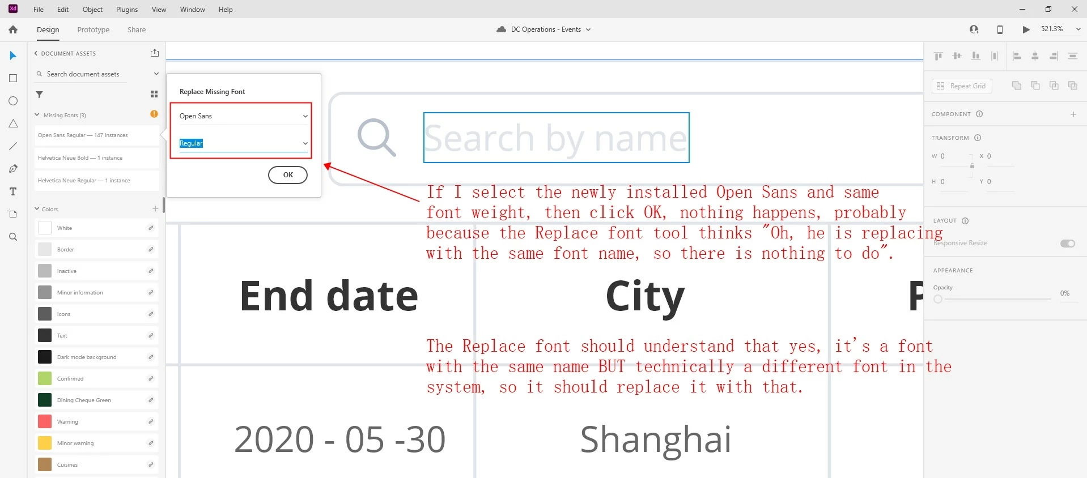
Task: Switch assets to grid view
Action: coord(154,95)
